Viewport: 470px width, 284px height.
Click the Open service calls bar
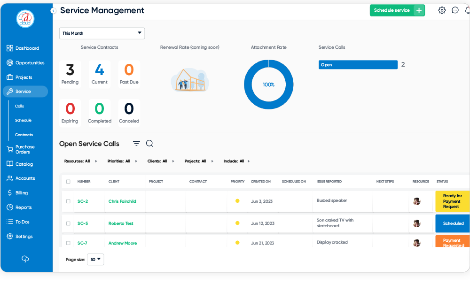pyautogui.click(x=358, y=65)
